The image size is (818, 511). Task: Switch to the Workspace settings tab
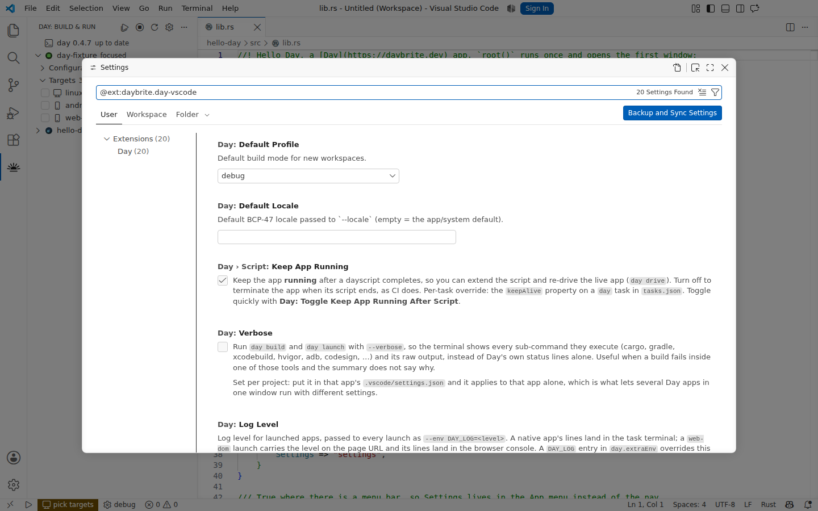click(x=147, y=115)
